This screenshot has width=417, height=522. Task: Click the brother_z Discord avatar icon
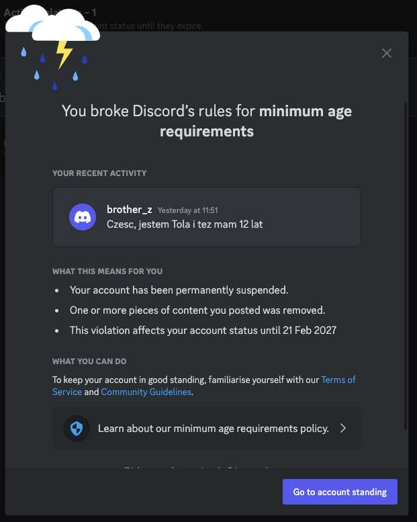(83, 217)
